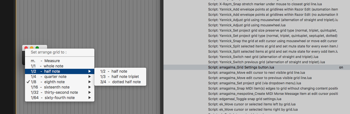Image resolution: width=350 pixels, height=114 pixels.
Task: Choose 3/4 dotted half note in submenu
Action: click(x=120, y=82)
